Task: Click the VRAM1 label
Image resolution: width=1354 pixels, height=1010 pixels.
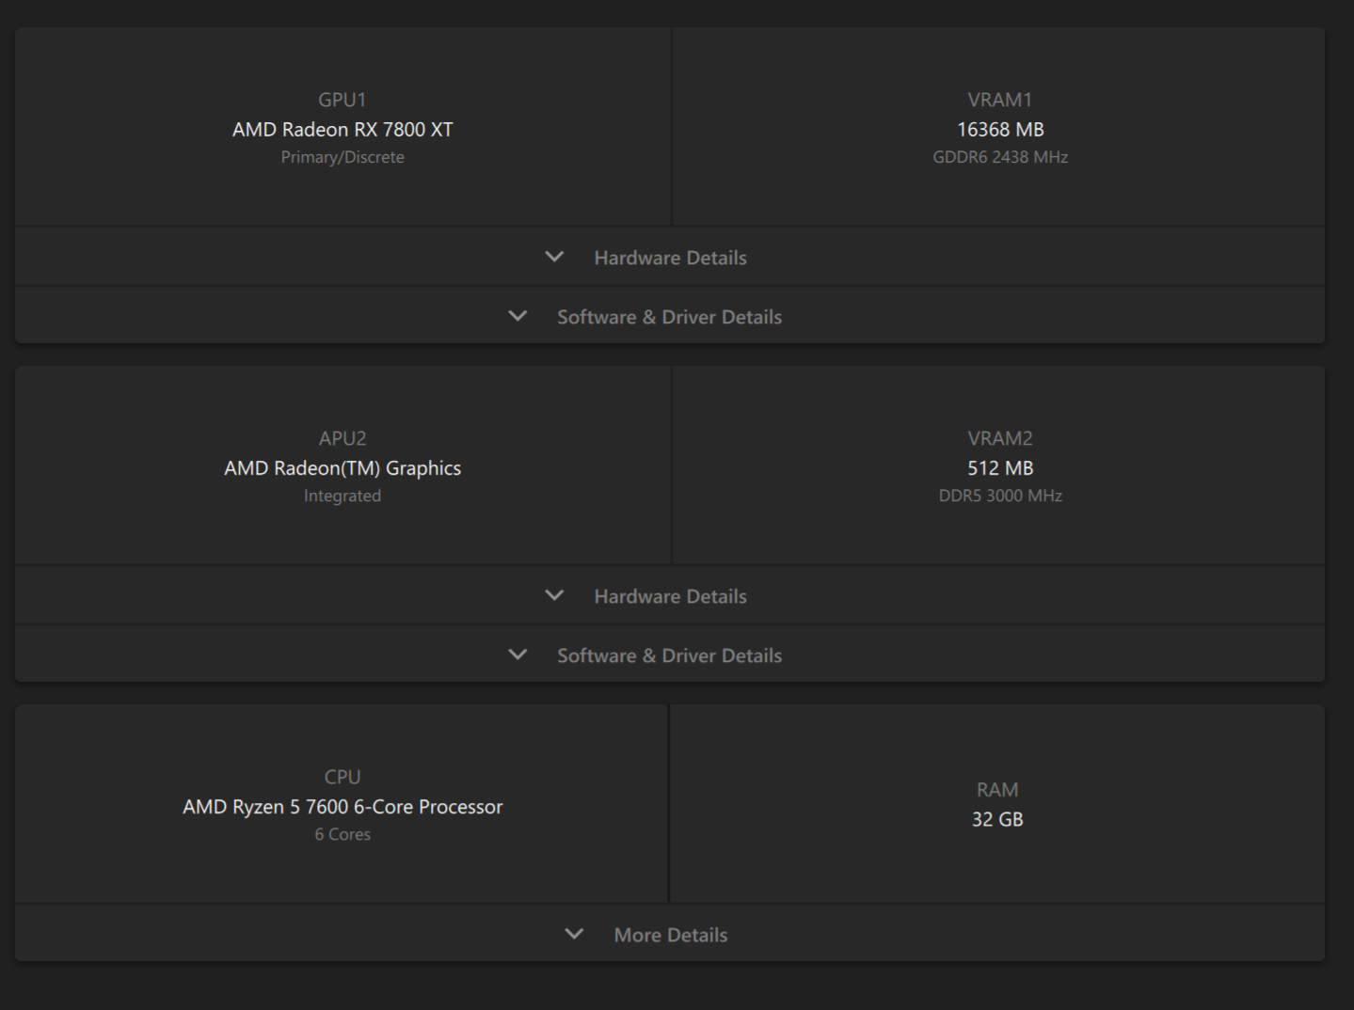Action: [x=1000, y=100]
